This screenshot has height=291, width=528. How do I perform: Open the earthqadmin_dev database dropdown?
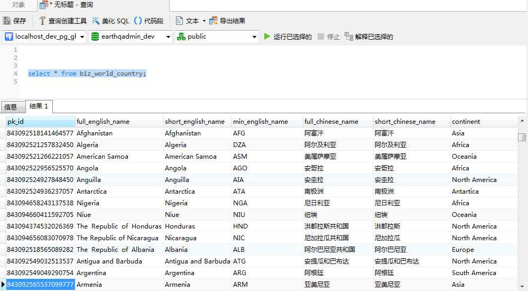tap(168, 37)
